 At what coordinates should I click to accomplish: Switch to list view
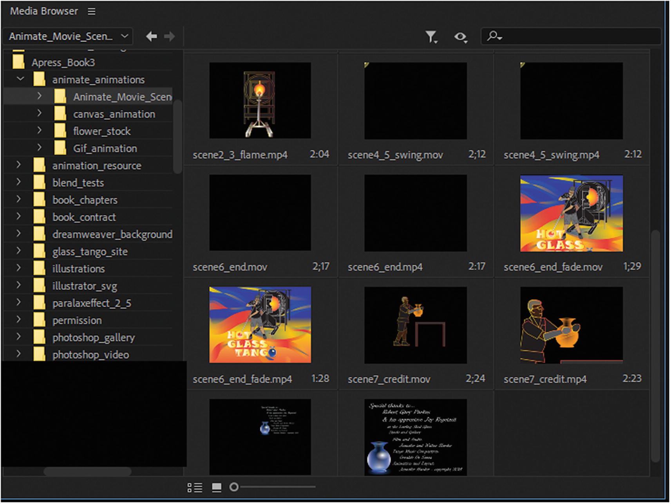[x=195, y=487]
